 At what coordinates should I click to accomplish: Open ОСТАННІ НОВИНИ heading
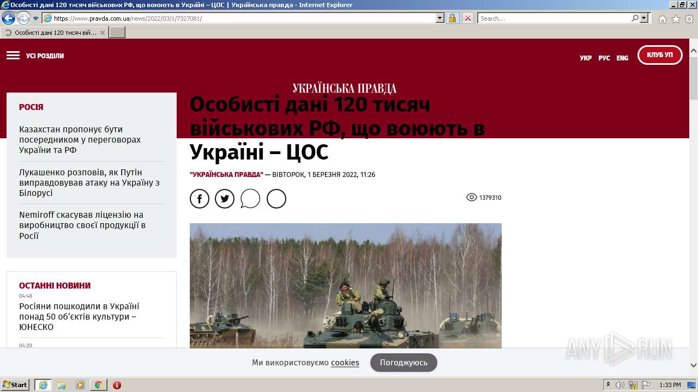point(55,286)
